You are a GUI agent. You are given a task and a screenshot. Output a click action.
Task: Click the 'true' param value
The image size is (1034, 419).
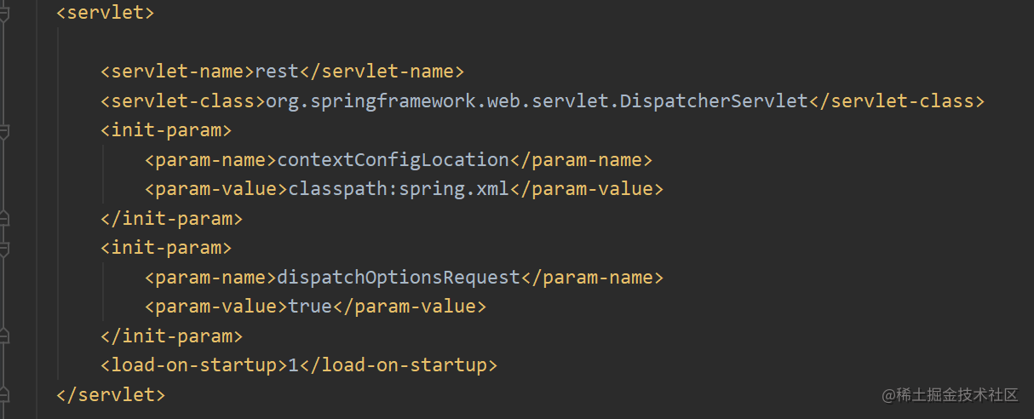click(309, 307)
